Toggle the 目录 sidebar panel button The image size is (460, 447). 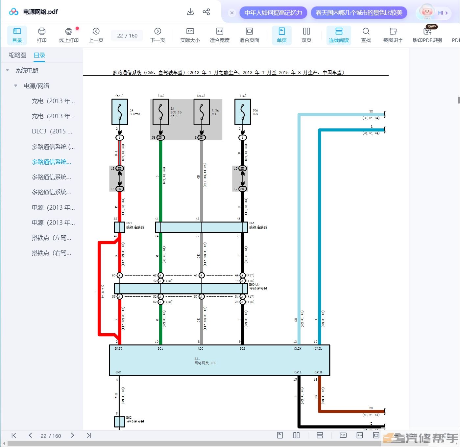click(x=17, y=35)
